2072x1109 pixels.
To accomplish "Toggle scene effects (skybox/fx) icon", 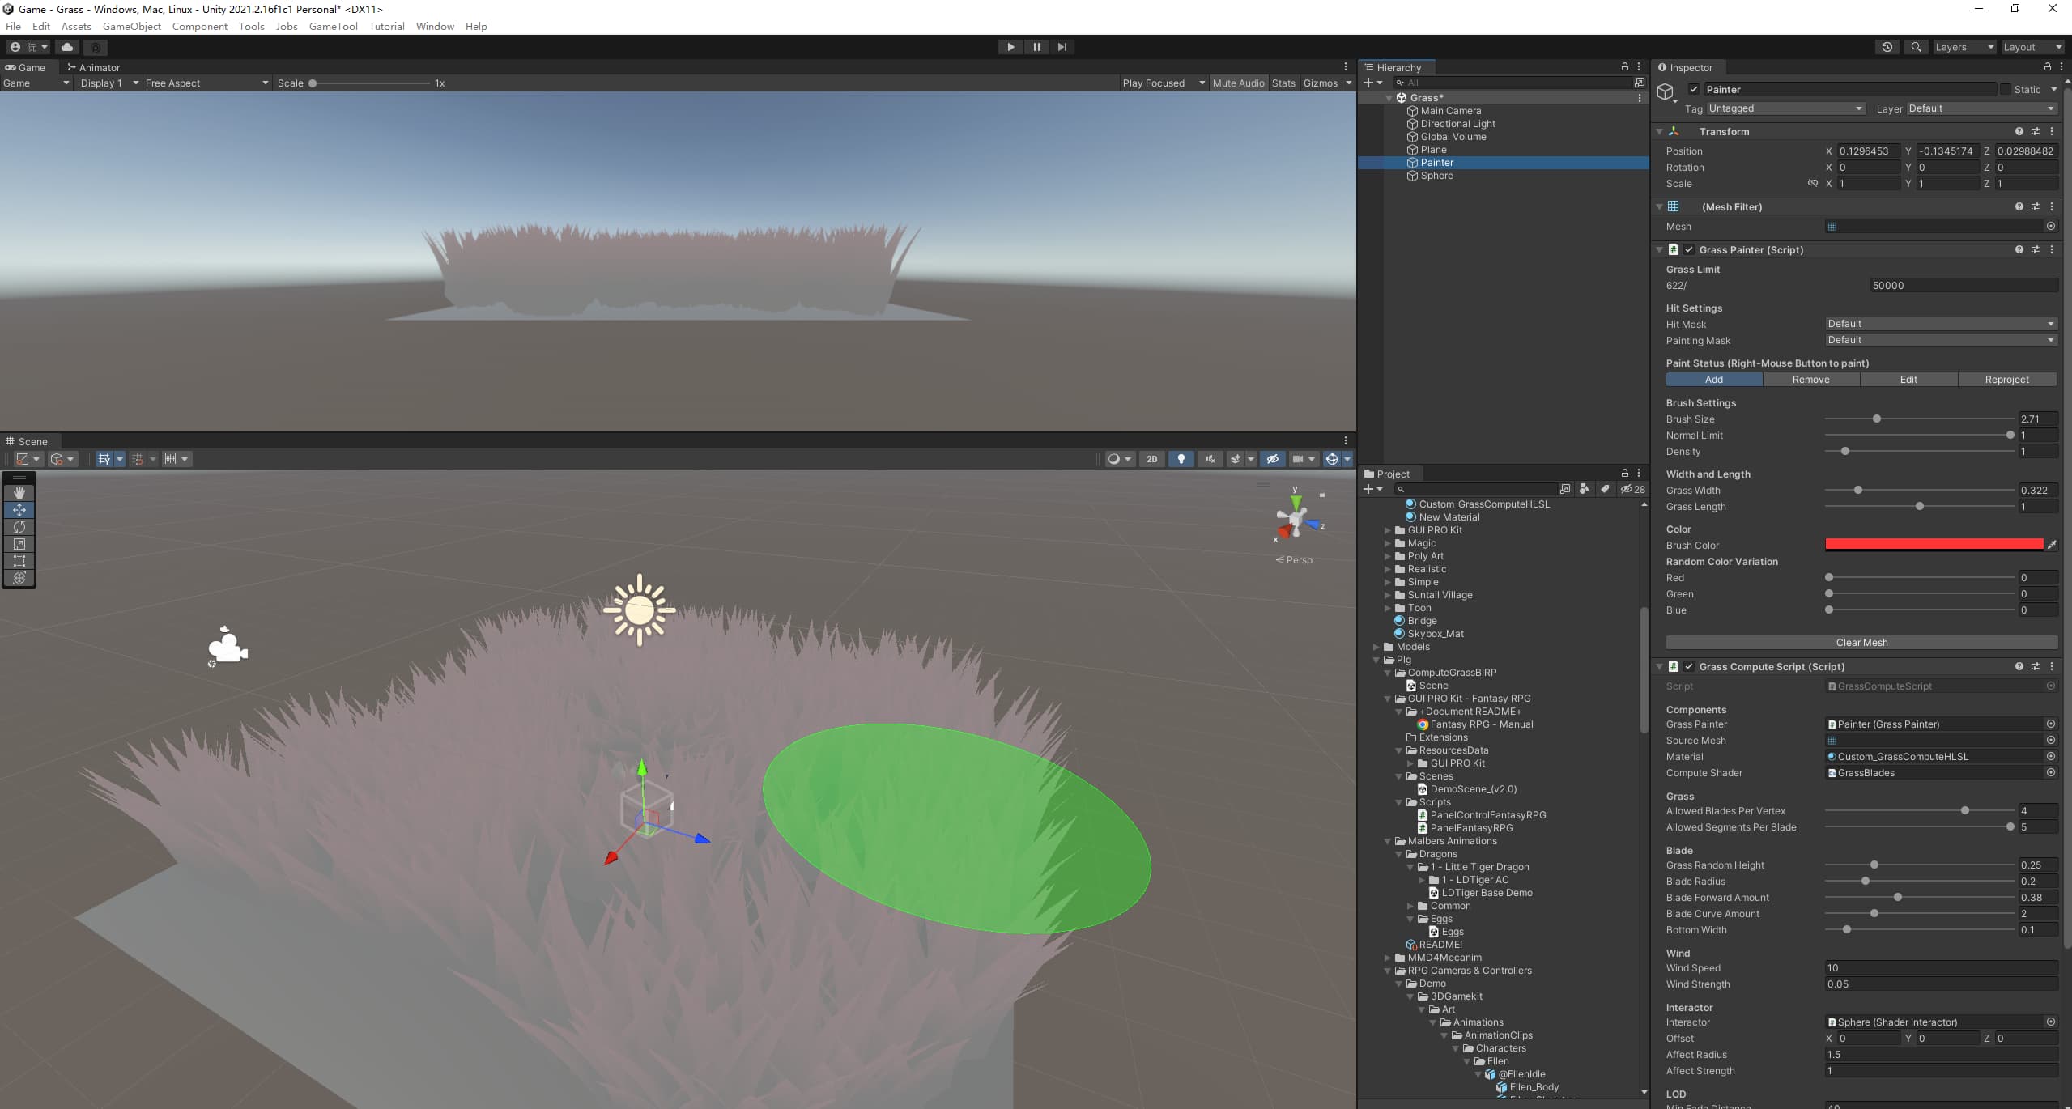I will click(1235, 459).
